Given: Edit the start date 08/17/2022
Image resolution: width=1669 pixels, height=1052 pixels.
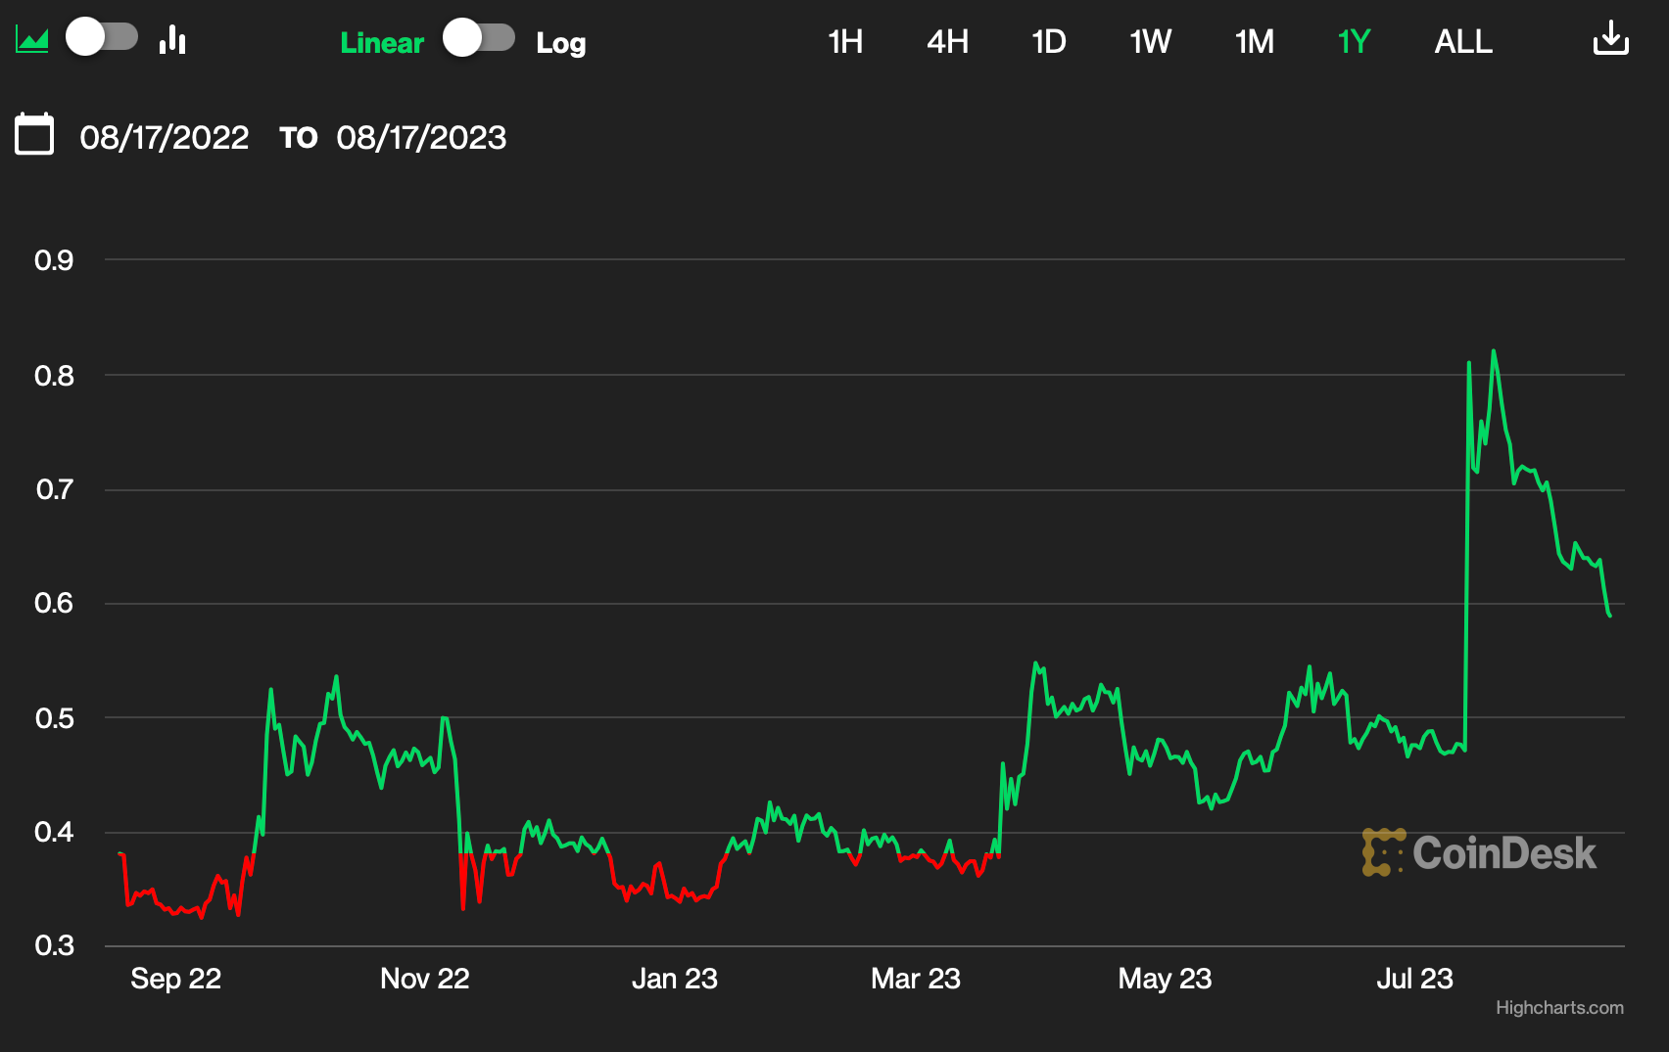Looking at the screenshot, I should [165, 137].
